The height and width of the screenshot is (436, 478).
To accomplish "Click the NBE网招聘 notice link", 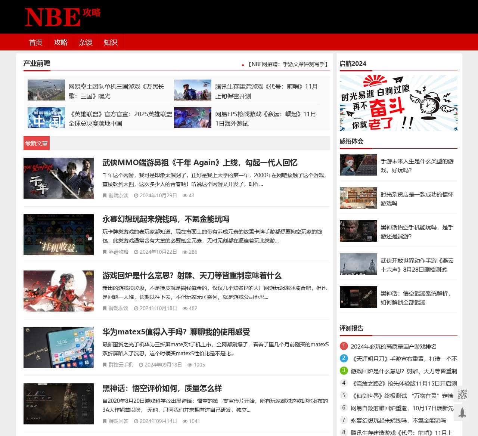I will point(288,64).
